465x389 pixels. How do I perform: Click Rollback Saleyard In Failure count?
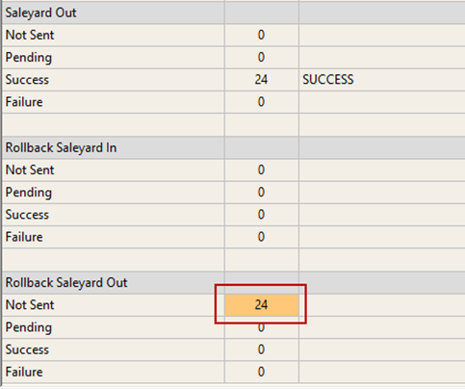(262, 237)
